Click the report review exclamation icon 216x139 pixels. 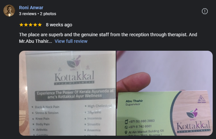205,11
